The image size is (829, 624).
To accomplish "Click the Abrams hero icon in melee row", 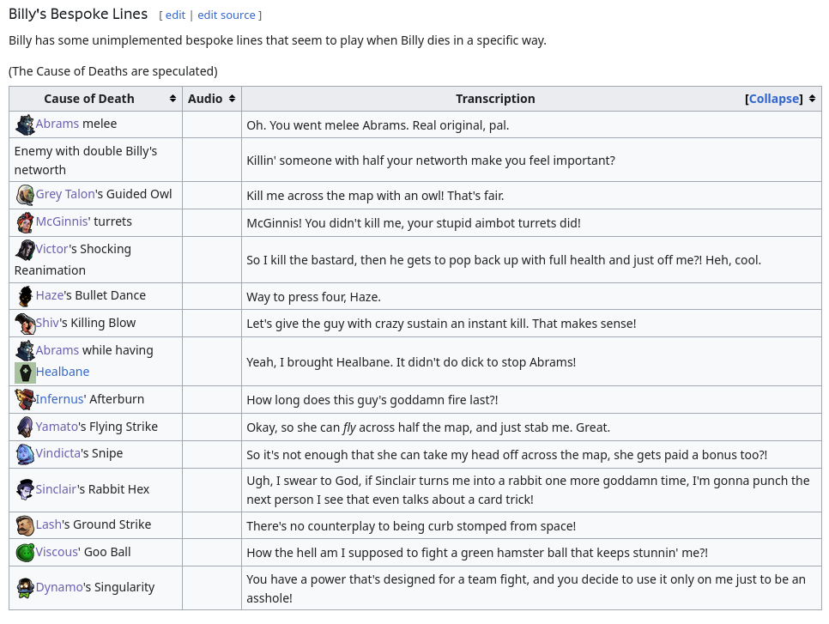I will (25, 124).
